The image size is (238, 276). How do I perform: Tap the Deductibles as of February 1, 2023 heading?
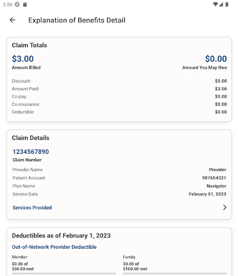(x=61, y=236)
